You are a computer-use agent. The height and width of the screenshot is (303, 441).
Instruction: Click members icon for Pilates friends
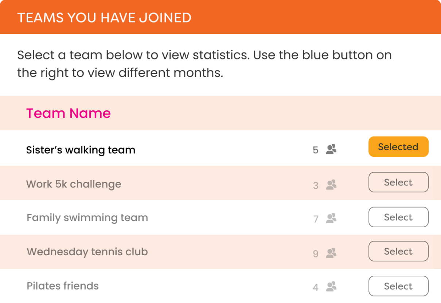coord(331,287)
